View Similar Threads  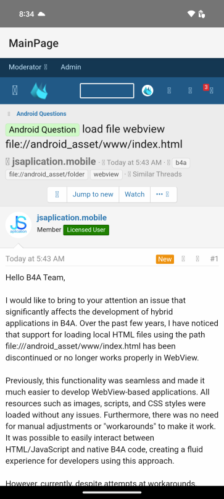click(157, 174)
